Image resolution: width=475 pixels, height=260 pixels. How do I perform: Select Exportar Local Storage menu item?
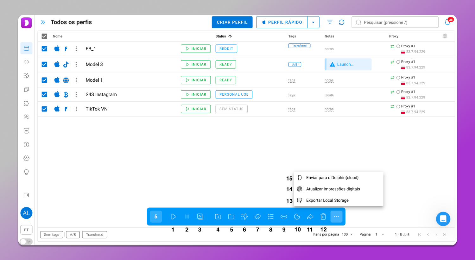pos(327,200)
